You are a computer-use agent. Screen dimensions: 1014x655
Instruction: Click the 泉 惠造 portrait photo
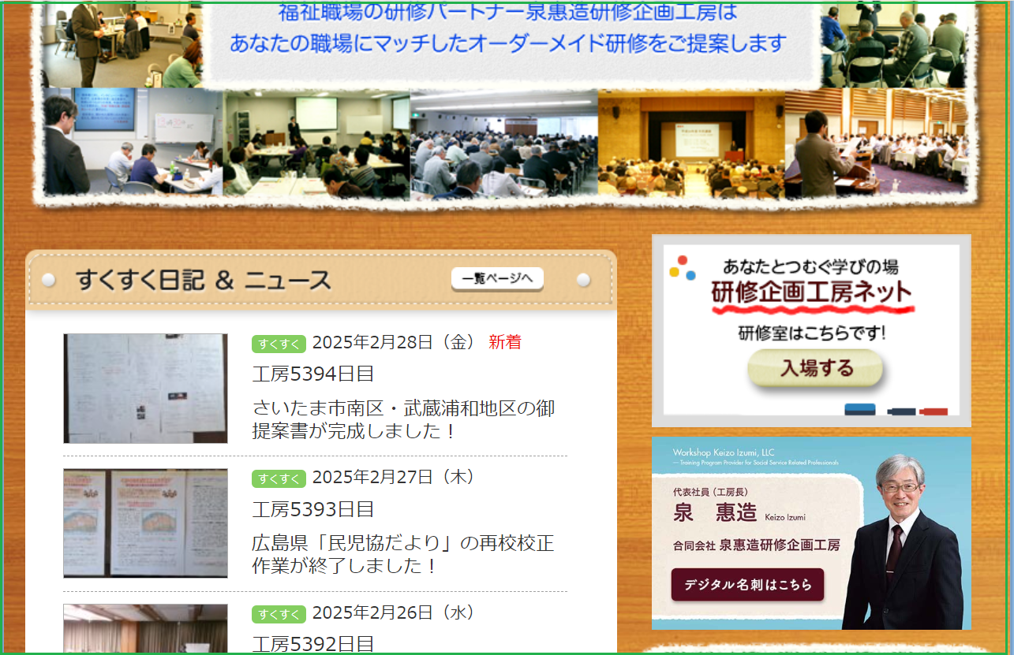point(903,541)
